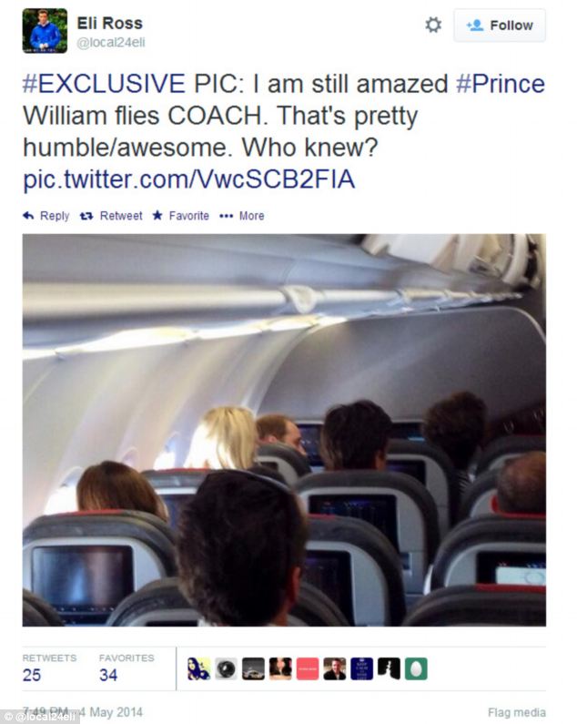Open the pic.twitter.com/VwcSCB2FIA link

188,179
